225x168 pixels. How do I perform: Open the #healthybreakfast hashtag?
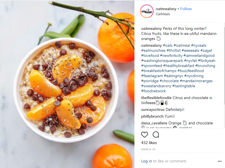(x=179, y=66)
